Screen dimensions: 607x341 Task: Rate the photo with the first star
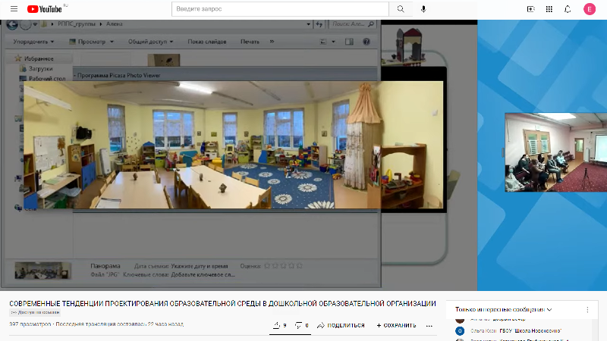267,266
